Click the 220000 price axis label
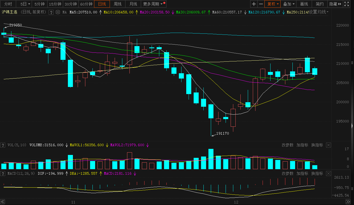 point(342,26)
